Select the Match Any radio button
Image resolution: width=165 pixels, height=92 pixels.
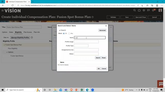[x=69, y=33]
